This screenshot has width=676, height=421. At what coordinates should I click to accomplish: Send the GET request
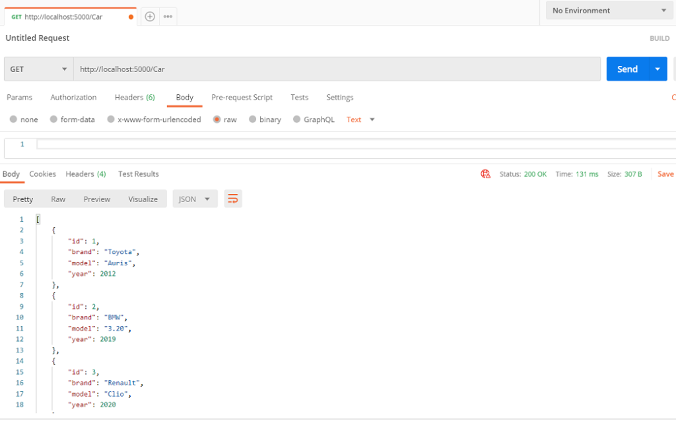coord(627,69)
